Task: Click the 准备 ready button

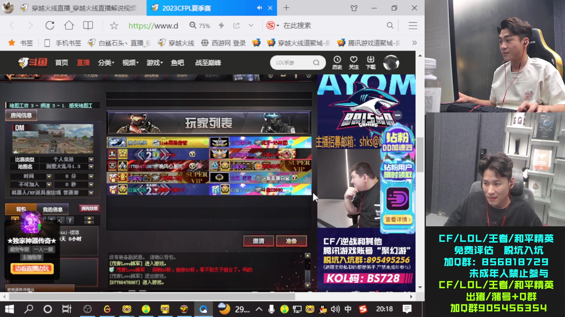Action: point(292,241)
